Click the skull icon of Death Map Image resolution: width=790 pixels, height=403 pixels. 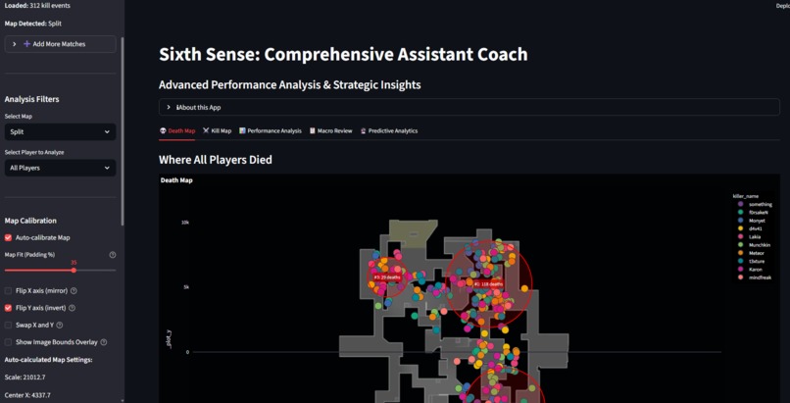(x=163, y=131)
